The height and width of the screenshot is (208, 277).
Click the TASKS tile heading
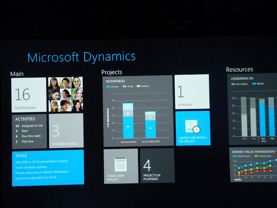pyautogui.click(x=21, y=156)
